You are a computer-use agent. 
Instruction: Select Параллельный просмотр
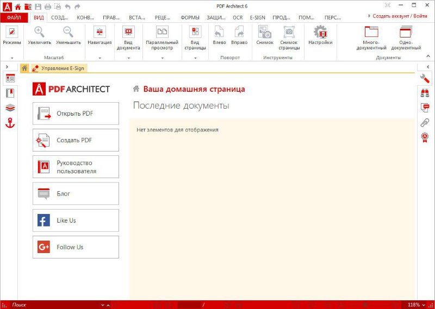[162, 38]
